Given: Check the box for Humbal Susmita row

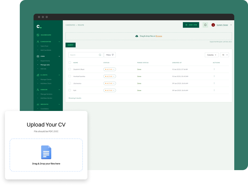Looking at the screenshot, I should point(70,76).
